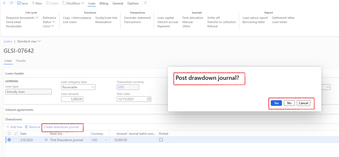Collapse the Loans header section

(x=15, y=73)
